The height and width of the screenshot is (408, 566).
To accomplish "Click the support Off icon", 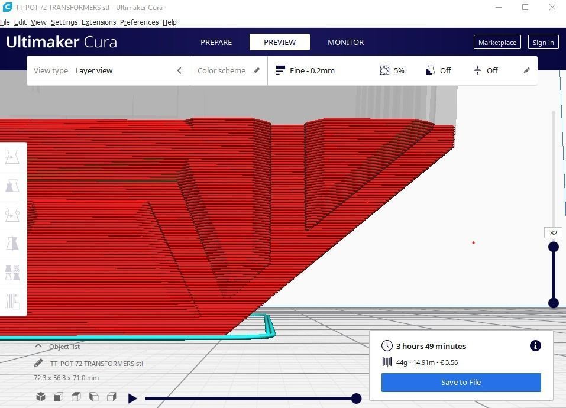I will (431, 70).
